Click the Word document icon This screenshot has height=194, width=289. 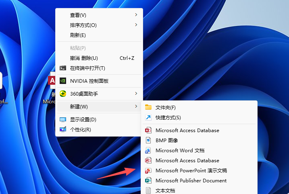point(148,151)
